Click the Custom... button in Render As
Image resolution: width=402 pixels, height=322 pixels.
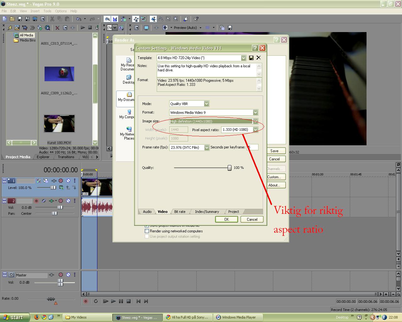pyautogui.click(x=276, y=177)
